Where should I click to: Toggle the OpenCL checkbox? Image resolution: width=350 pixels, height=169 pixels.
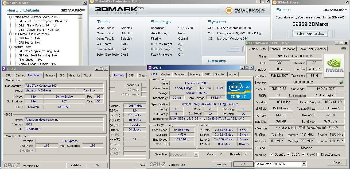[x=271, y=155]
